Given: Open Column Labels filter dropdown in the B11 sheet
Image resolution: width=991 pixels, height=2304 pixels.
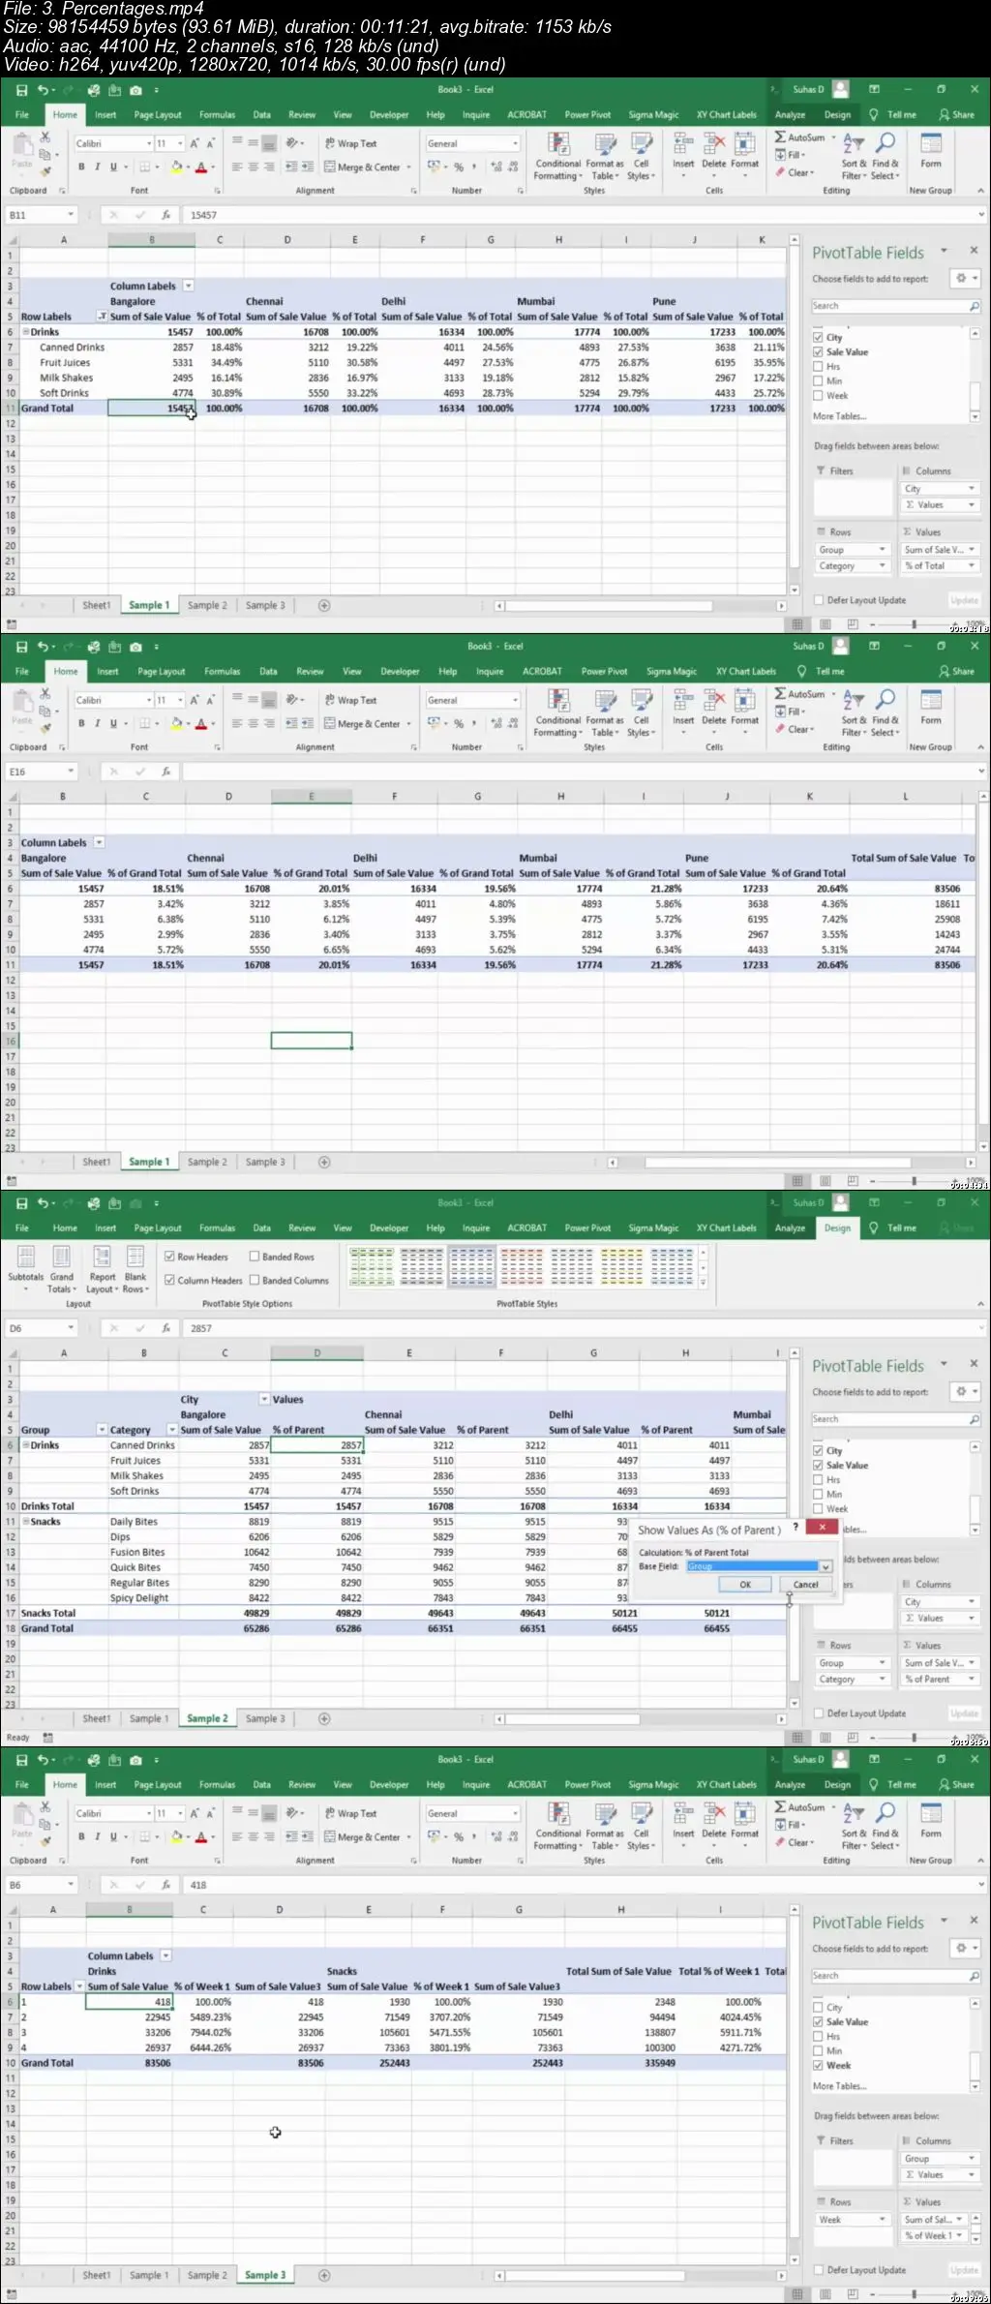Looking at the screenshot, I should 189,286.
